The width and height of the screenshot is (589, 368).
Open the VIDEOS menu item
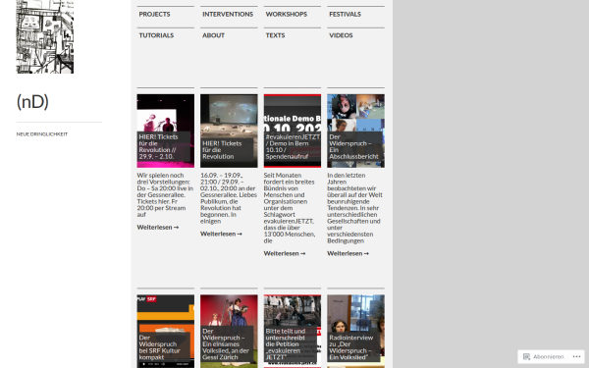pos(341,35)
